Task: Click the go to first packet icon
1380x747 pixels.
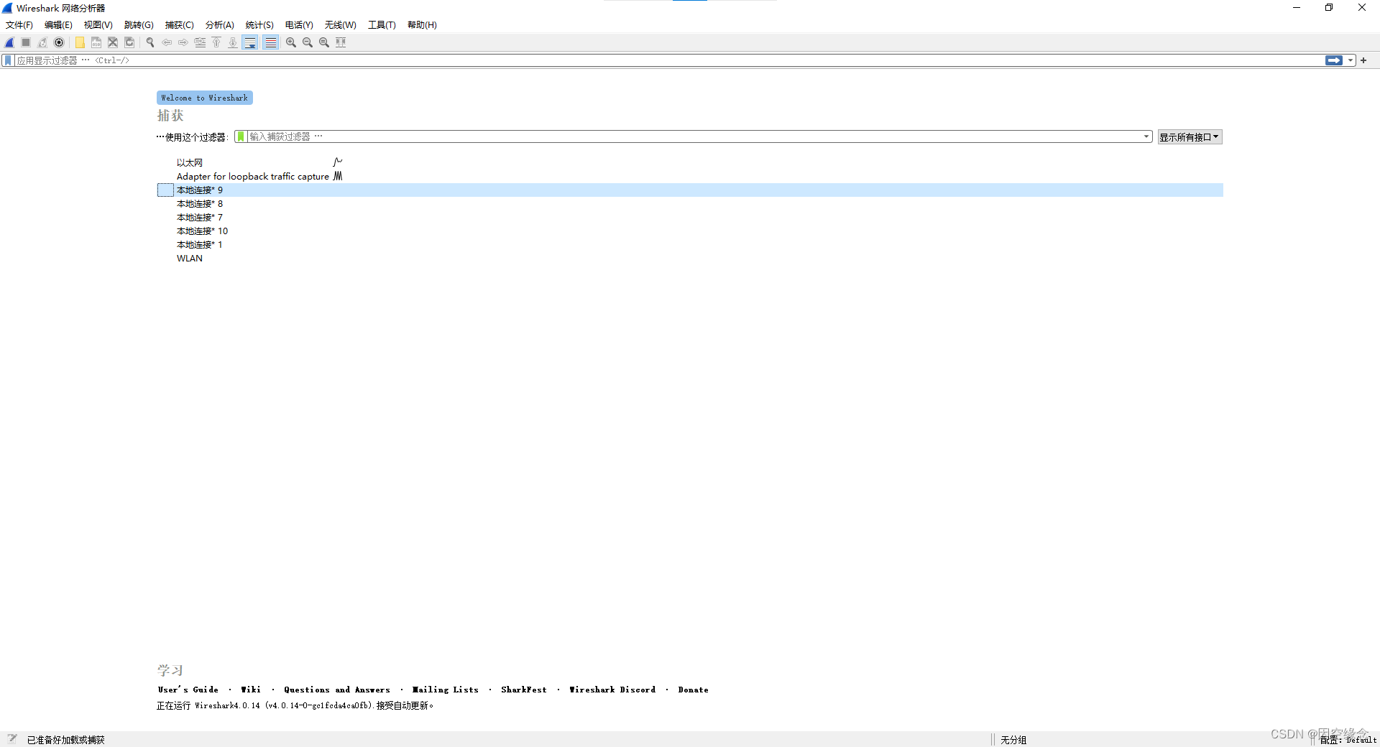Action: pyautogui.click(x=216, y=42)
